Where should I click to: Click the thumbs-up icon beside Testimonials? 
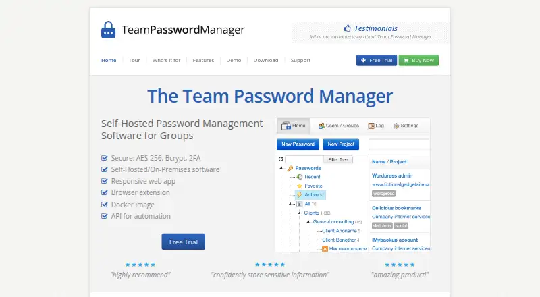point(347,28)
